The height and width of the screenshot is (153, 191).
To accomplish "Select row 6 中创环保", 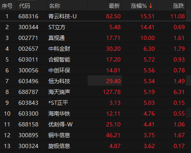I will (93, 70).
